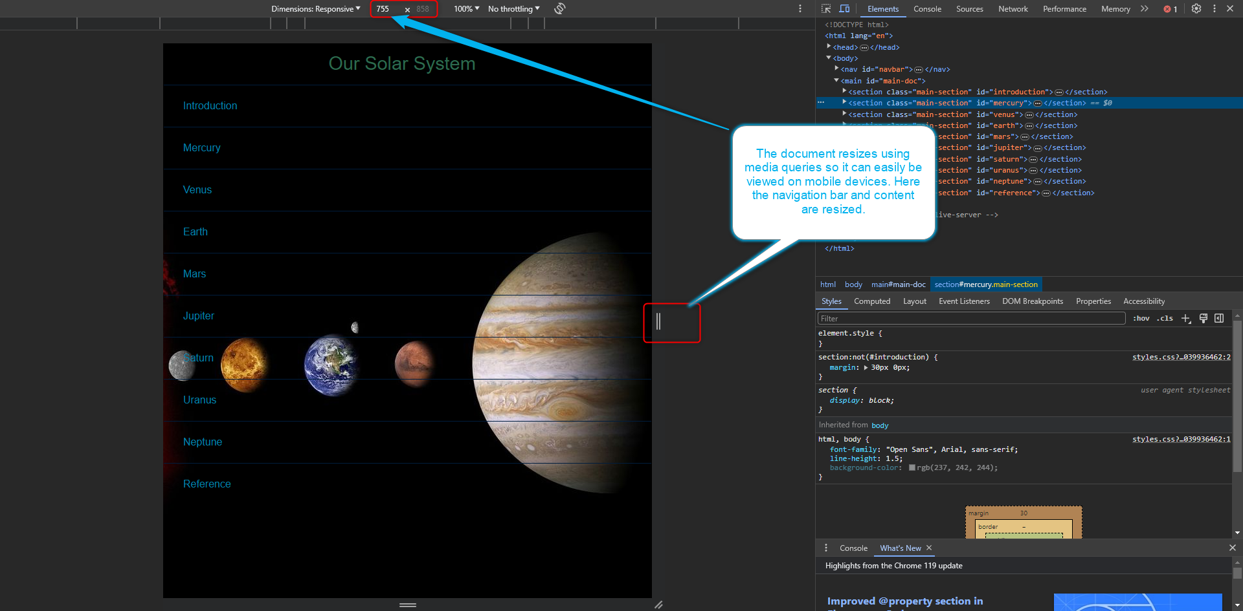
Task: Toggle element state with :hov
Action: [x=1141, y=318]
